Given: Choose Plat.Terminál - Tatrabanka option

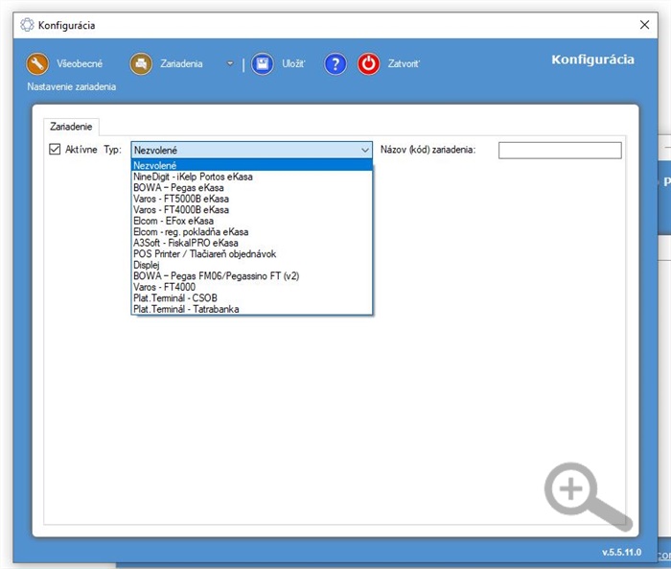Looking at the screenshot, I should [x=251, y=309].
